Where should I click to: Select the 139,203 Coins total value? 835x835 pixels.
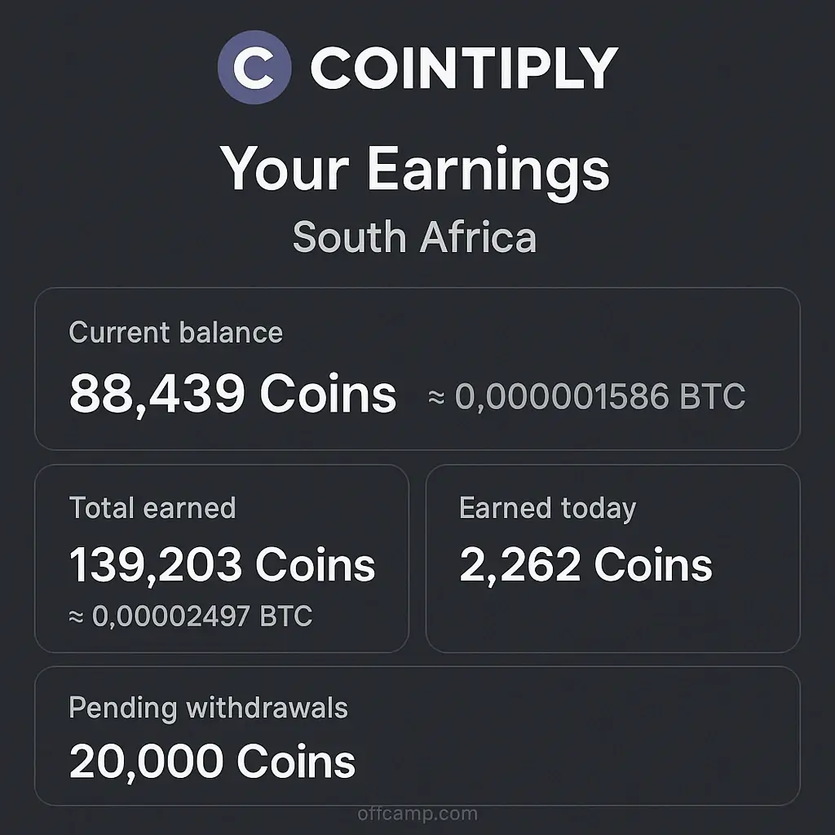tap(222, 565)
